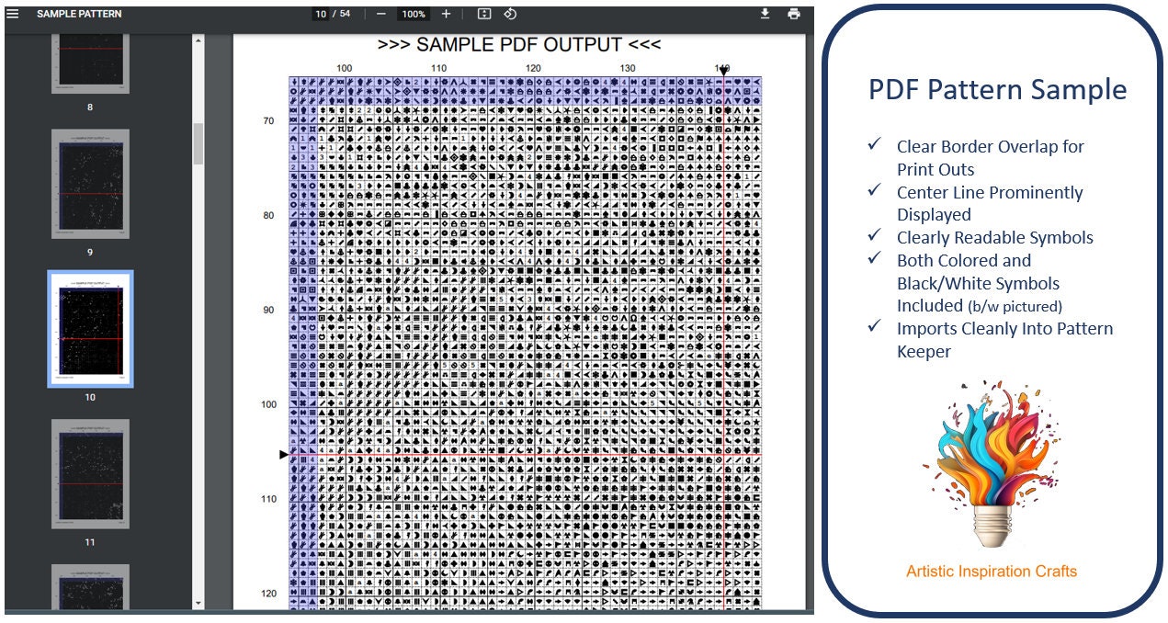Click the zoom in plus icon
This screenshot has height=623, width=1168.
446,14
